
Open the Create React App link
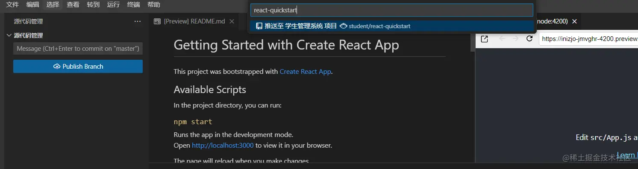pos(305,72)
